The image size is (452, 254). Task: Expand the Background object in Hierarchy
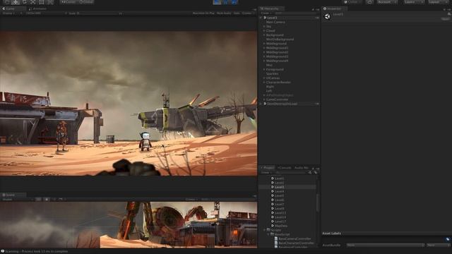click(263, 35)
